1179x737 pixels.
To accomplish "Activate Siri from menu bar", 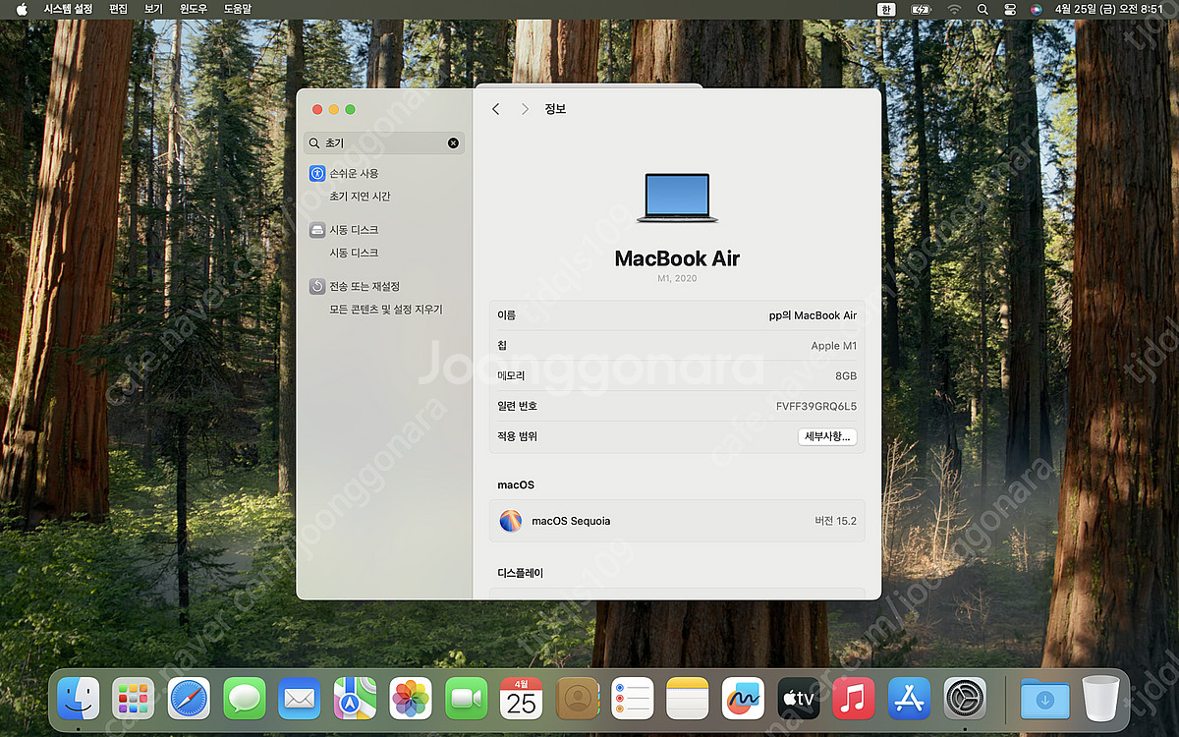I will tap(1037, 9).
